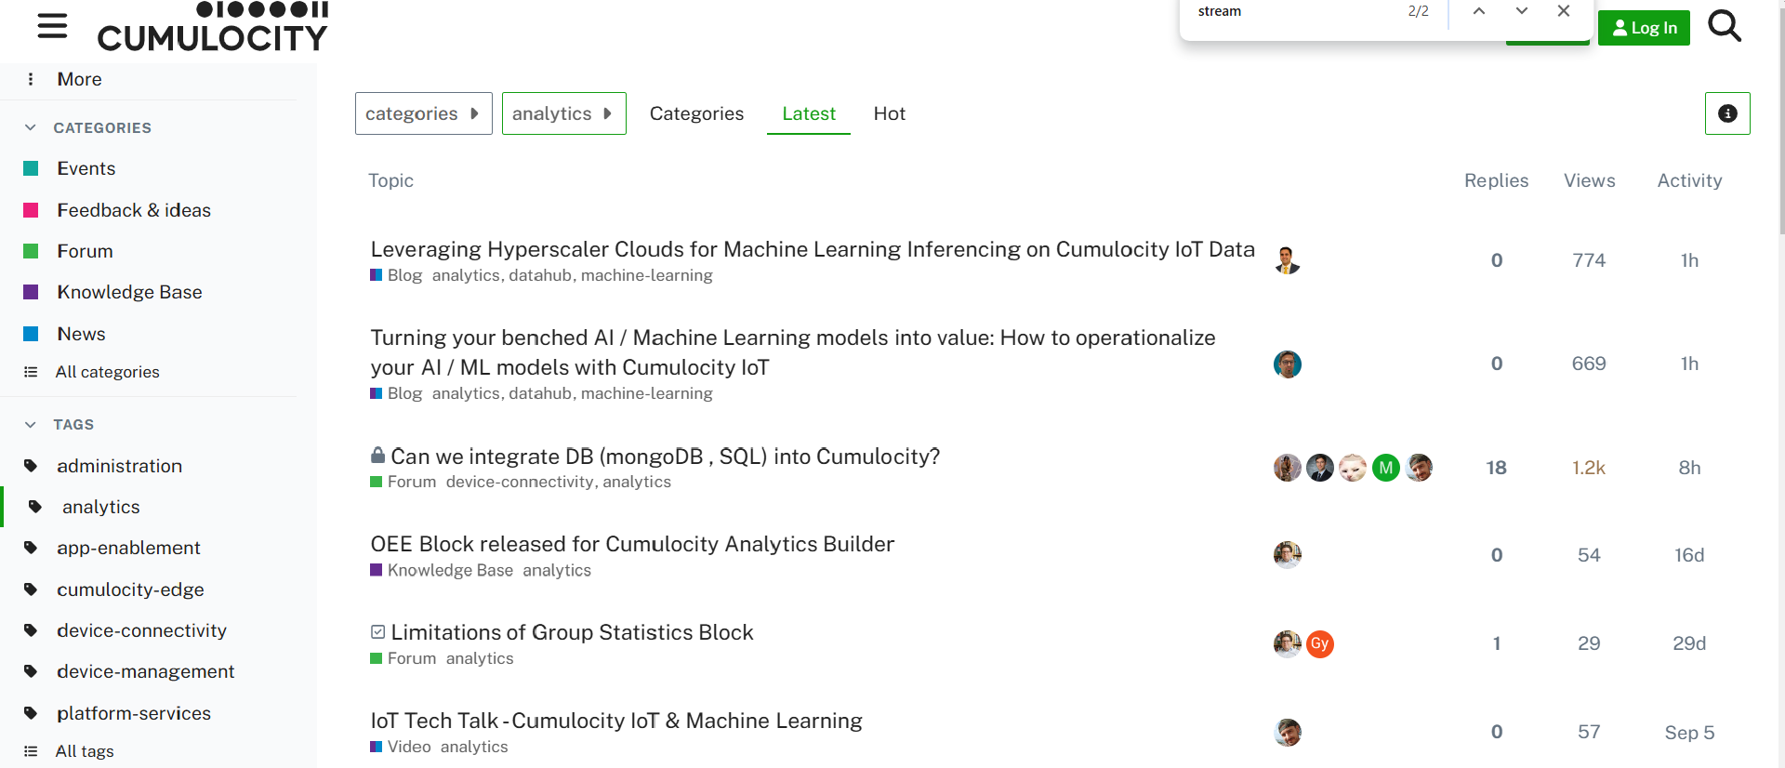Go to next find match
1785x768 pixels.
tap(1522, 11)
